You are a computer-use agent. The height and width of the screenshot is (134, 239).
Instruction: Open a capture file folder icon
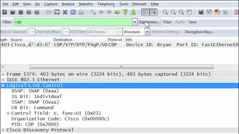point(49,12)
